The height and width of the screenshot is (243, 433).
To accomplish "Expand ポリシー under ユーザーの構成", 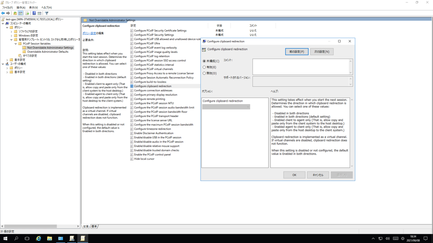I will pos(7,68).
